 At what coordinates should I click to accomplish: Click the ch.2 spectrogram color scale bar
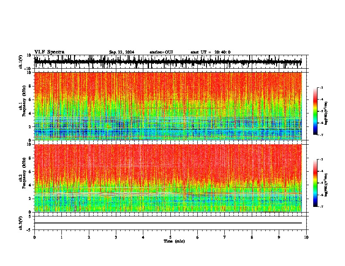[x=315, y=183]
